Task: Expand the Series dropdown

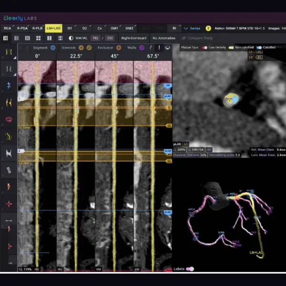Action: (x=192, y=29)
